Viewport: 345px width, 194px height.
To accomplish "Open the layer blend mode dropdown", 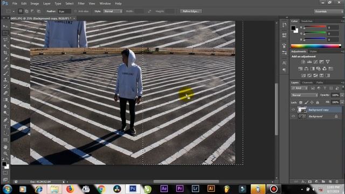I will (305, 95).
